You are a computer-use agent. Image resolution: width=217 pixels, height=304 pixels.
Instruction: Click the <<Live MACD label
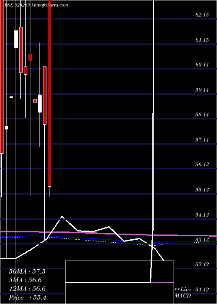183,293
